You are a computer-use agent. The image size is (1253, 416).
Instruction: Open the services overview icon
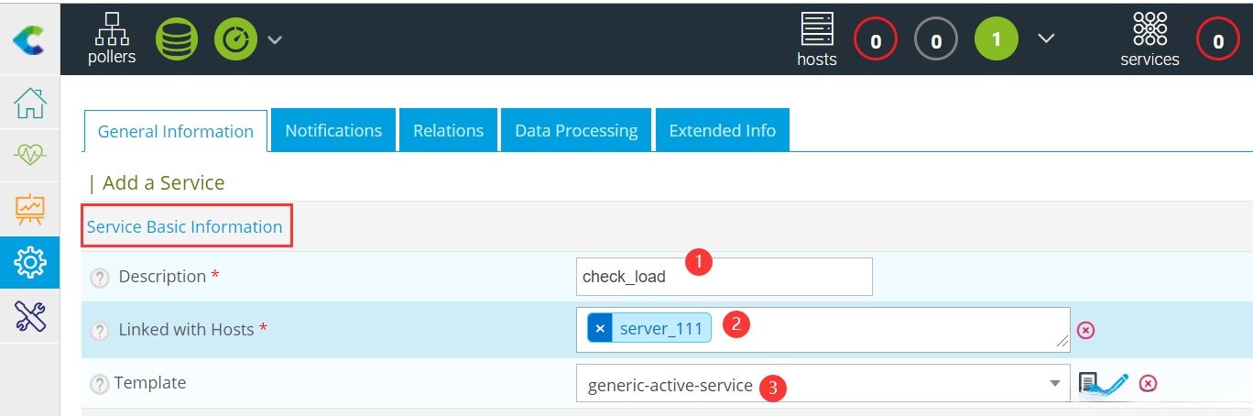[x=1149, y=39]
